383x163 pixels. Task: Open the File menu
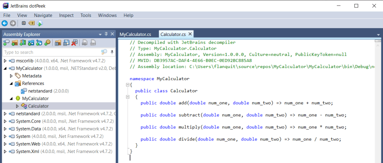(7, 15)
